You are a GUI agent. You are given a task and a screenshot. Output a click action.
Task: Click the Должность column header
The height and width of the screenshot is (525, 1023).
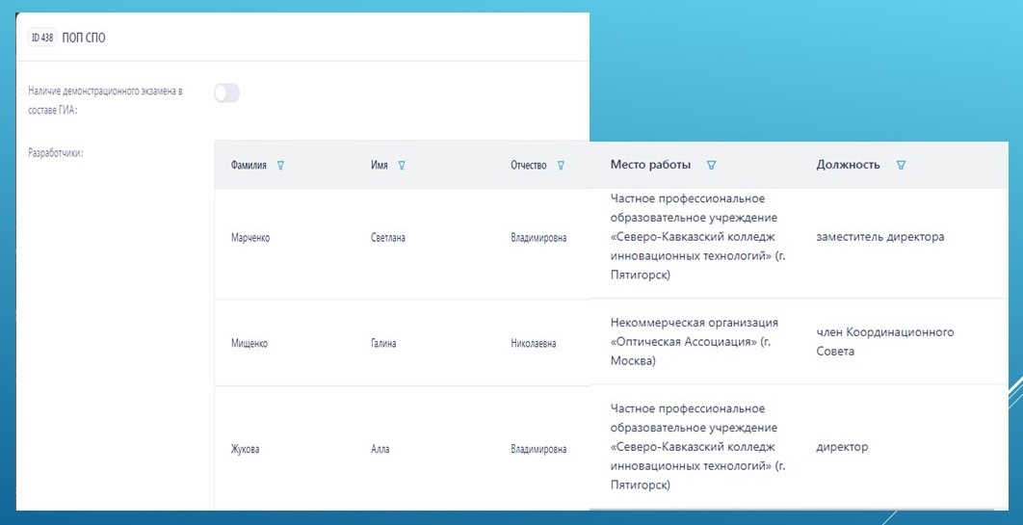(x=848, y=165)
